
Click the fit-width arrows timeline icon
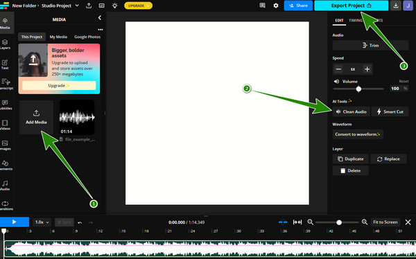pos(297,222)
